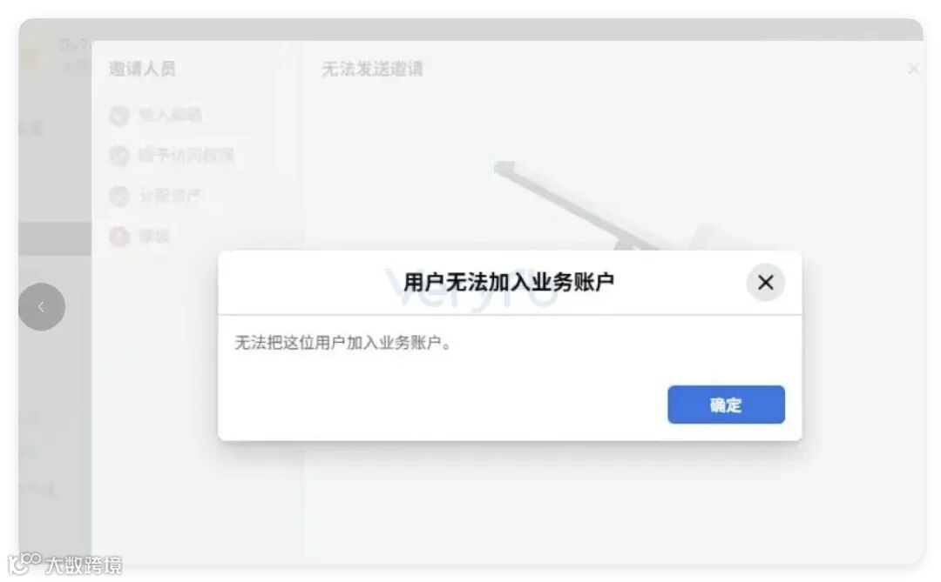Go to previous image with left arrow
941x582 pixels.
(x=42, y=307)
